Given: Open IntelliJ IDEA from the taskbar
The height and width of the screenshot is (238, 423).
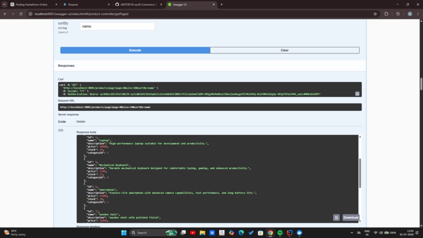Looking at the screenshot, I should (290, 233).
